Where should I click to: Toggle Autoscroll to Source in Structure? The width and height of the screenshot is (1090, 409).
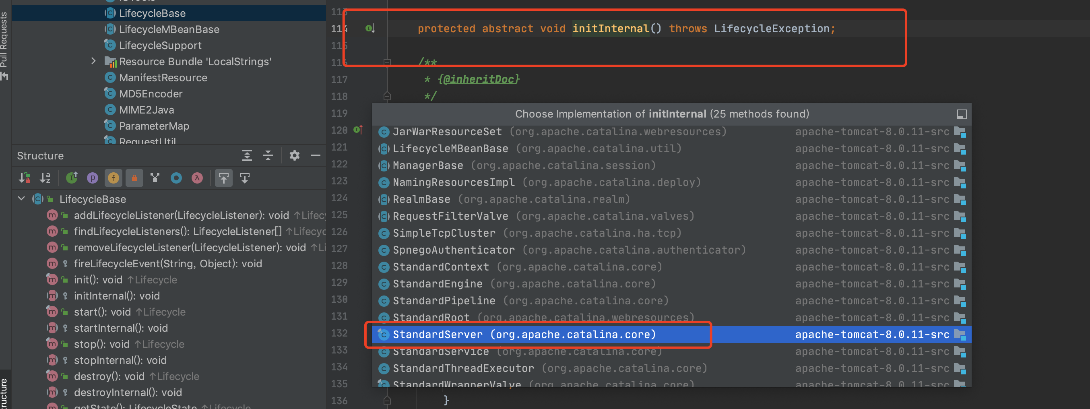pos(224,178)
